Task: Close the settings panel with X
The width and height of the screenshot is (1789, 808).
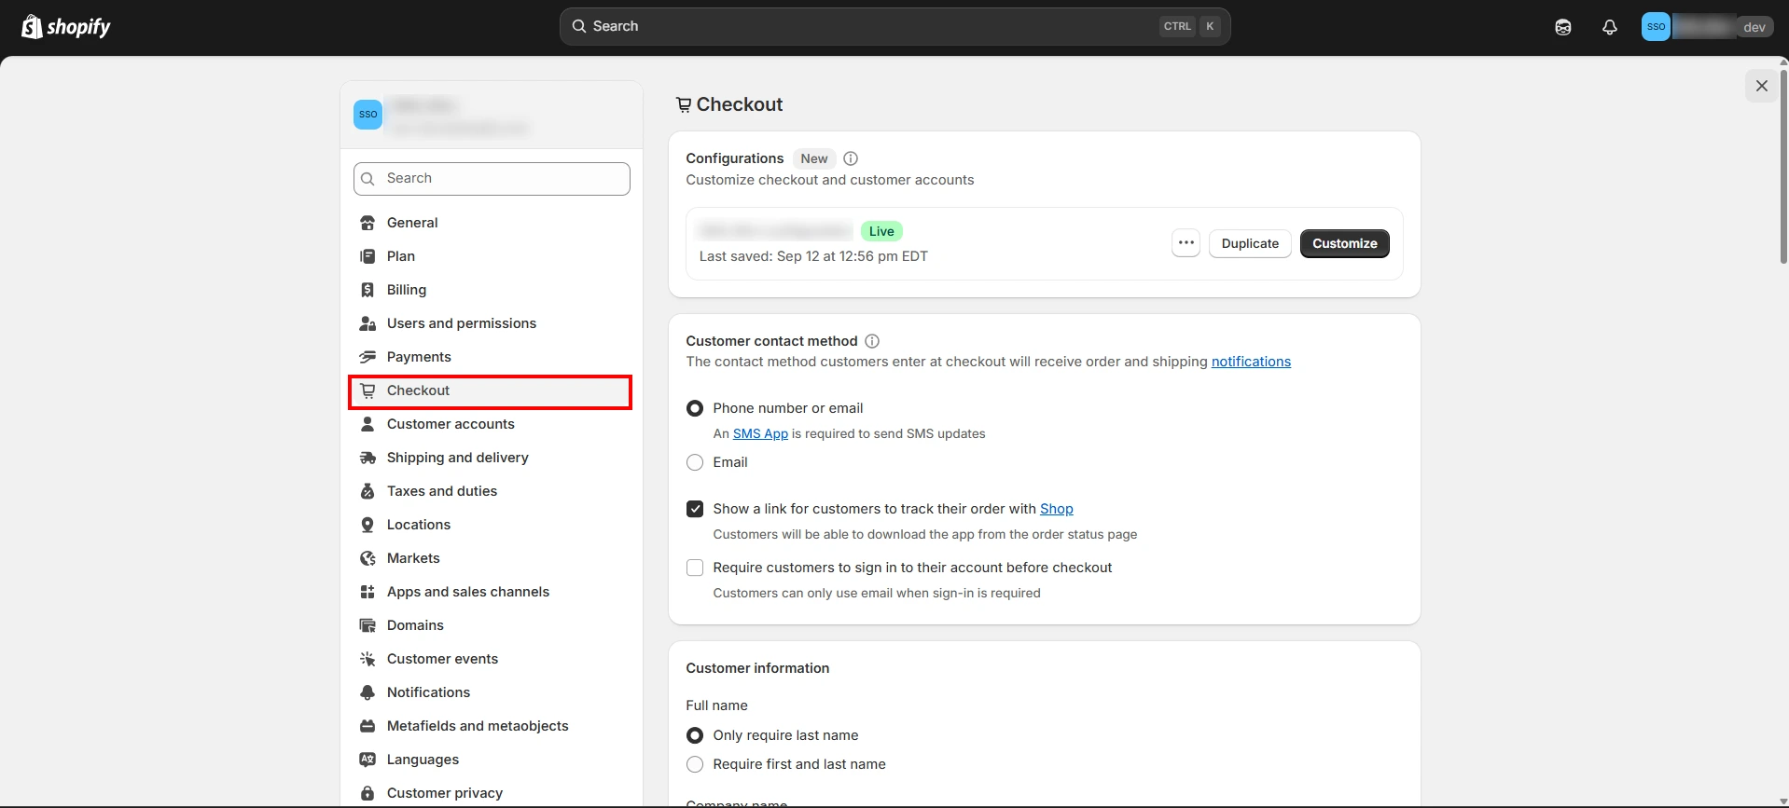Action: point(1761,86)
